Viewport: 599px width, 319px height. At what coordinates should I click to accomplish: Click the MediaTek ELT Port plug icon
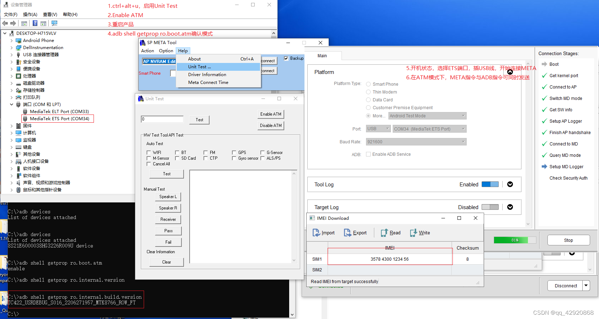pyautogui.click(x=25, y=112)
